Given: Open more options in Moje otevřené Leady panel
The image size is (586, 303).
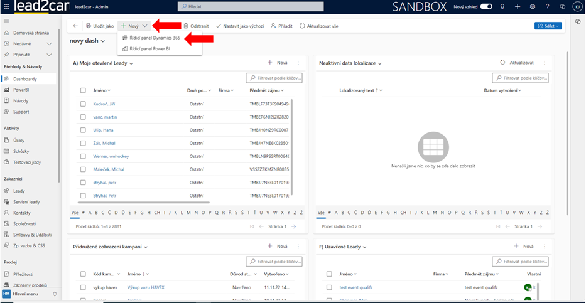Looking at the screenshot, I should [x=298, y=63].
